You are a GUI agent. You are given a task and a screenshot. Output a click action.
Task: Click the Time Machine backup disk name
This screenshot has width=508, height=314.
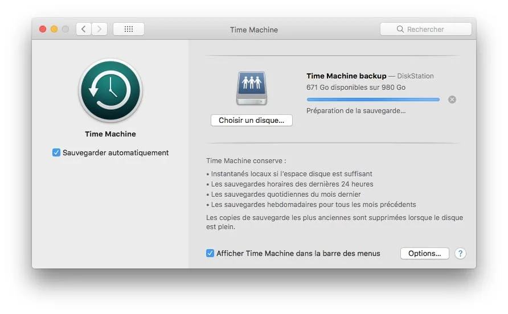(x=346, y=76)
